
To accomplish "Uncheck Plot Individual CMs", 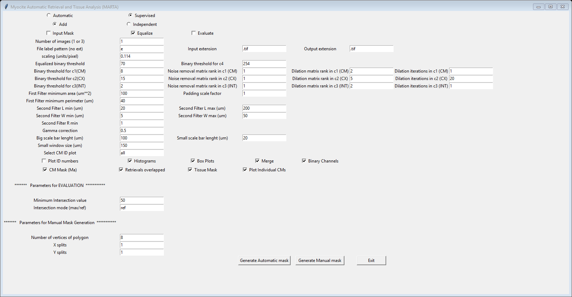I will tap(245, 170).
